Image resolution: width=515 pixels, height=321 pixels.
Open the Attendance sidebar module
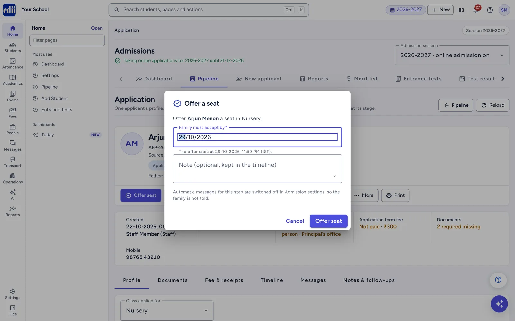point(13,64)
